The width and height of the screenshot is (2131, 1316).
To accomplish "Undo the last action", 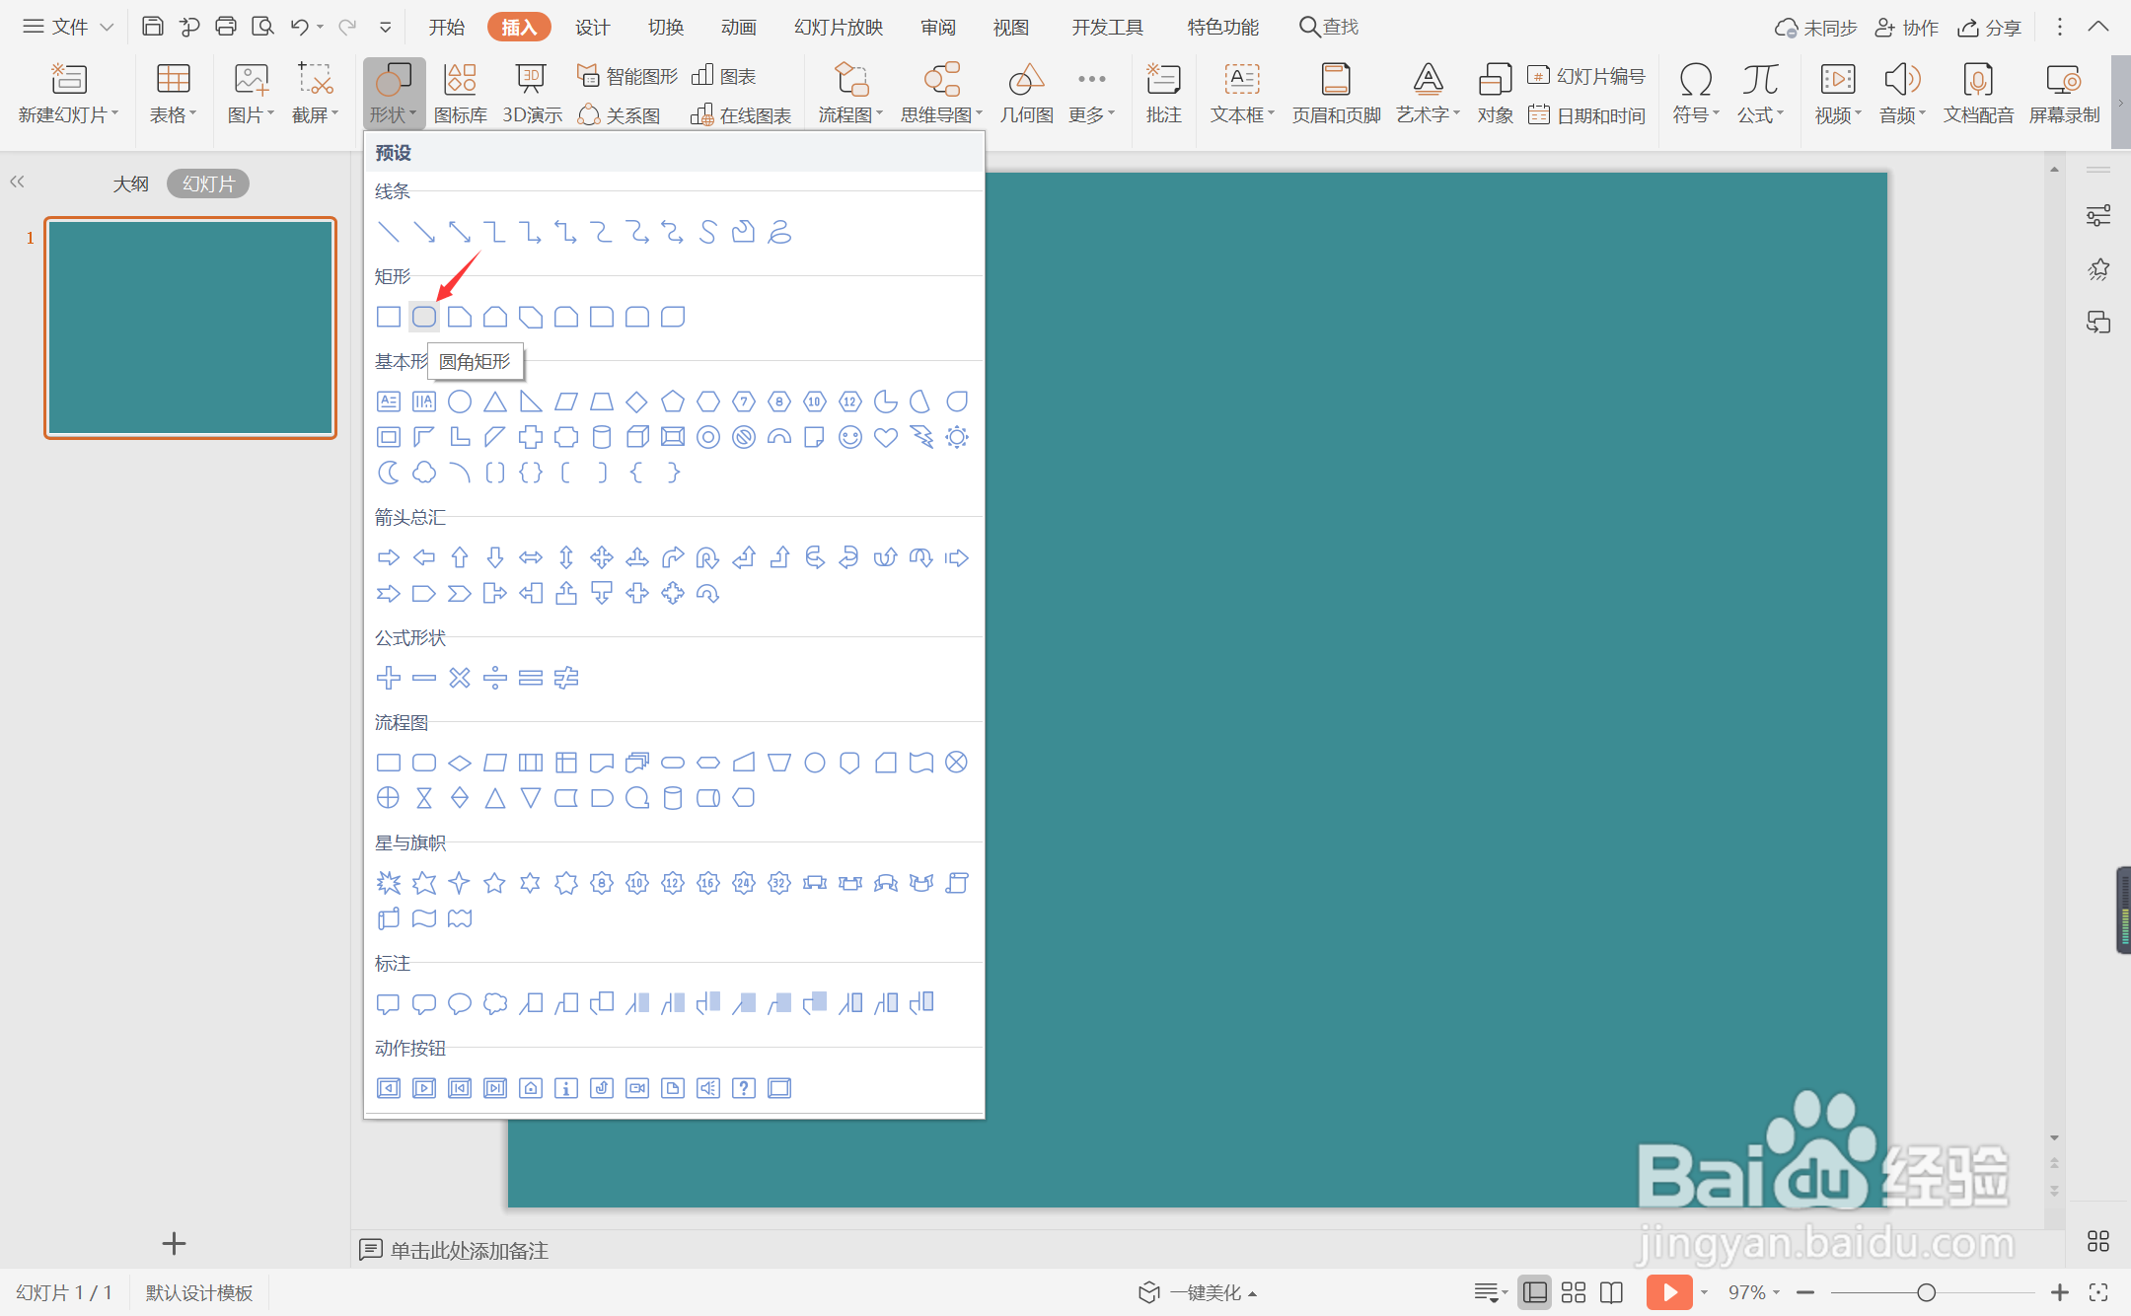I will pyautogui.click(x=299, y=27).
